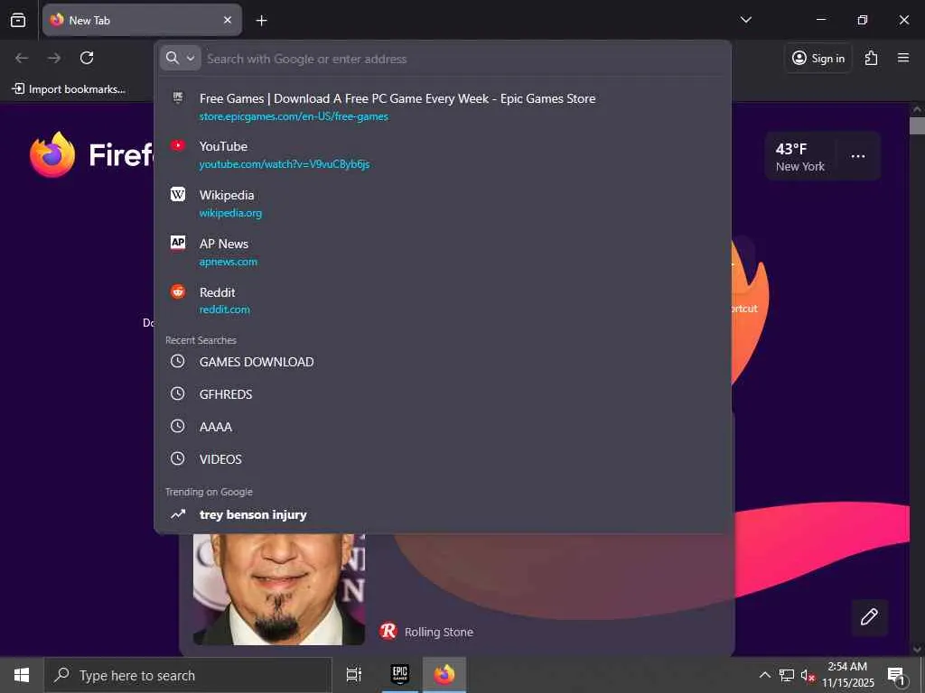925x693 pixels.
Task: Click the page vertical scrollbar thumb
Action: 917,126
